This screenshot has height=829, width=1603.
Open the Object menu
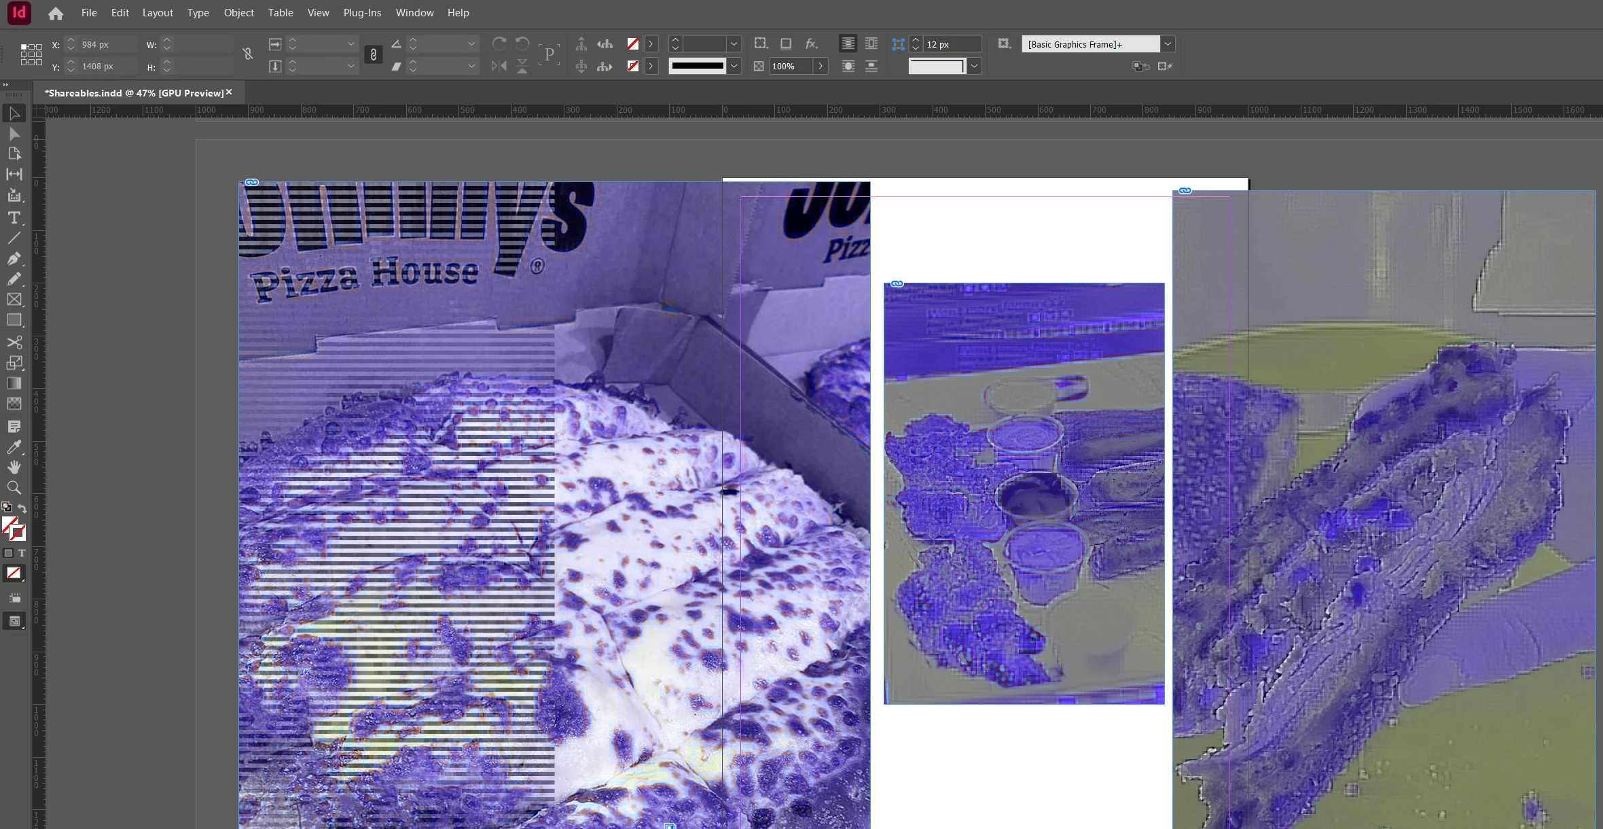click(238, 13)
